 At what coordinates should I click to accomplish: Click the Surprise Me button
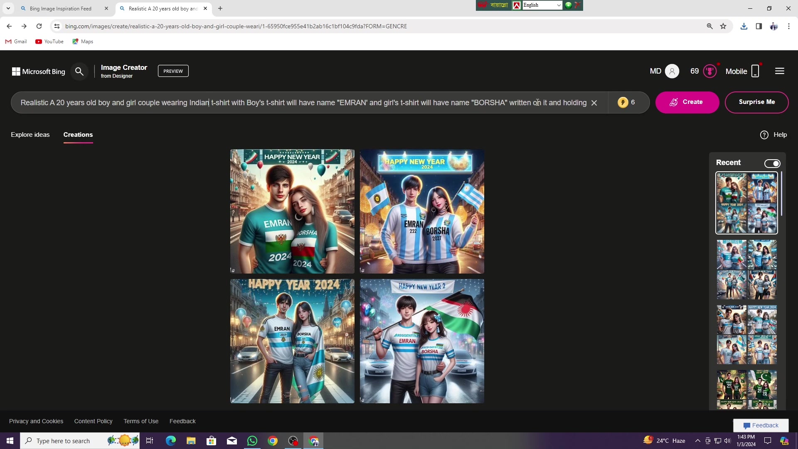[x=756, y=102]
